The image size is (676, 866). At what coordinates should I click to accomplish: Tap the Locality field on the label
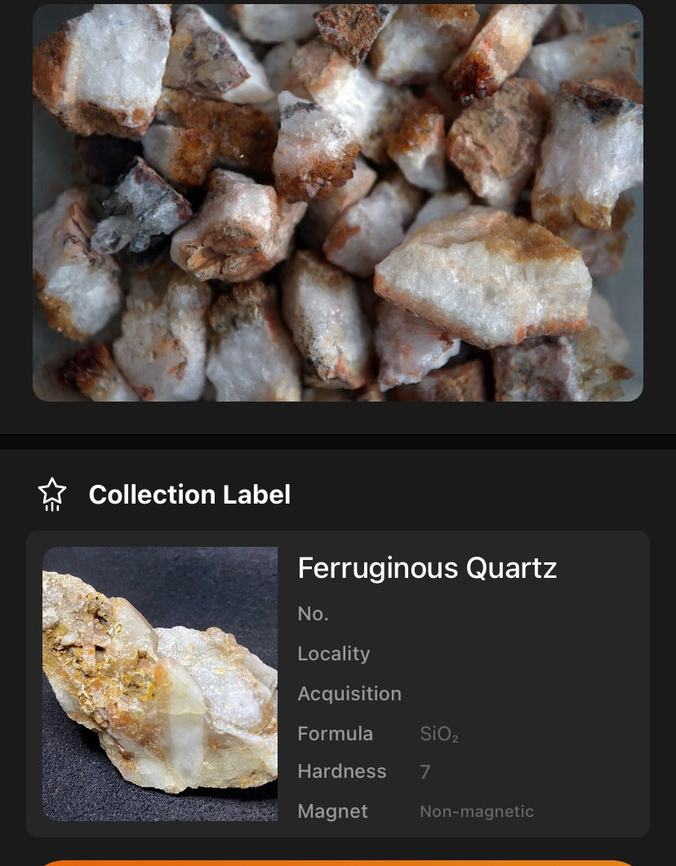334,654
